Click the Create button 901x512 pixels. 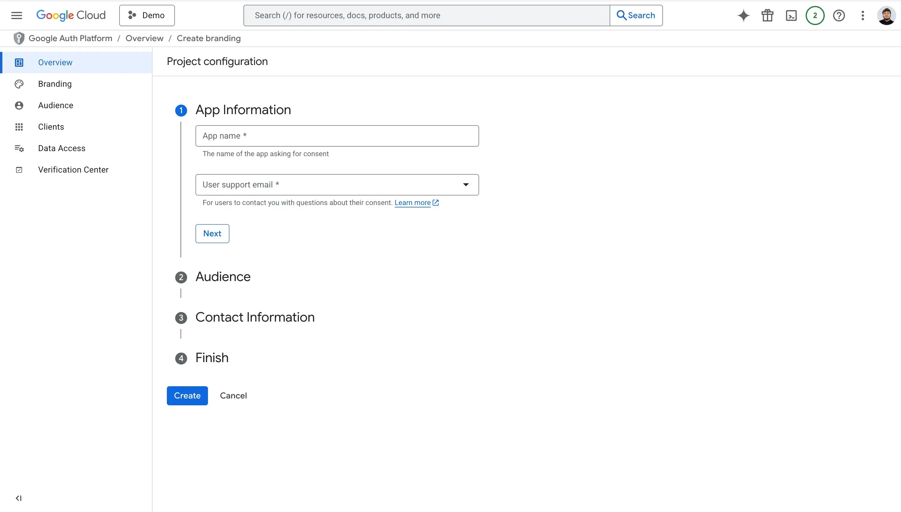tap(187, 395)
